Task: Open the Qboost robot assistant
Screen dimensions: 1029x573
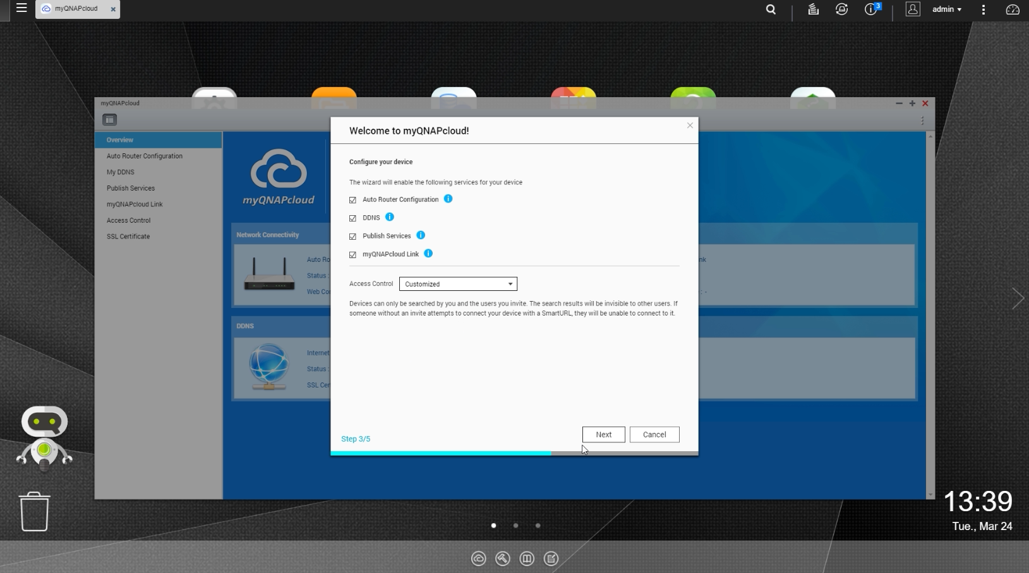Action: (44, 438)
